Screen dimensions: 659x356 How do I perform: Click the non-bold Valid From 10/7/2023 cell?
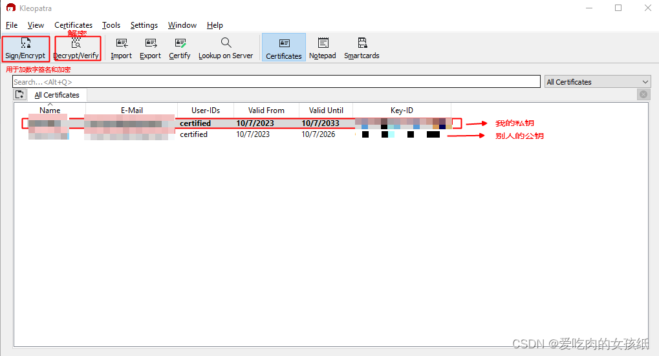[253, 134]
